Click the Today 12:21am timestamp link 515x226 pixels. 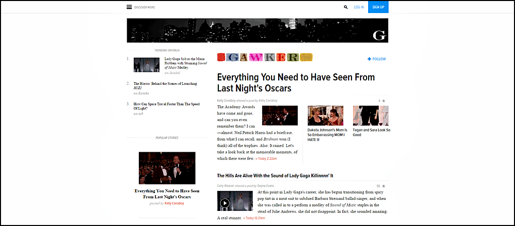point(254,218)
